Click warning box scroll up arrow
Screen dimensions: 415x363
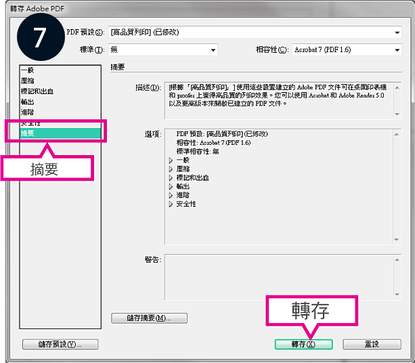point(397,260)
